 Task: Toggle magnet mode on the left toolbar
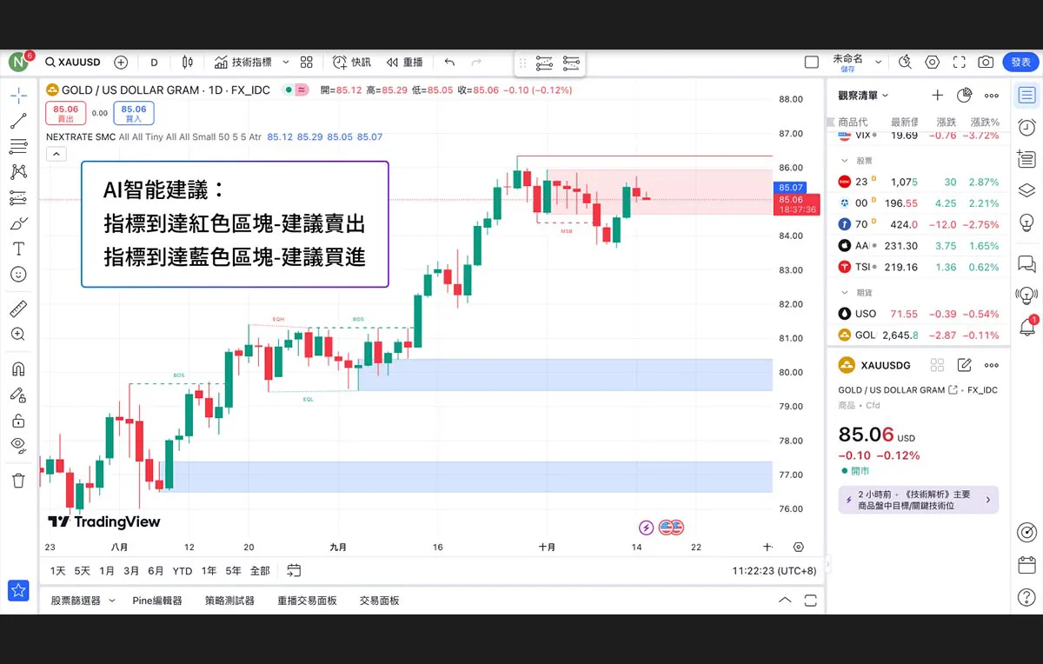18,369
